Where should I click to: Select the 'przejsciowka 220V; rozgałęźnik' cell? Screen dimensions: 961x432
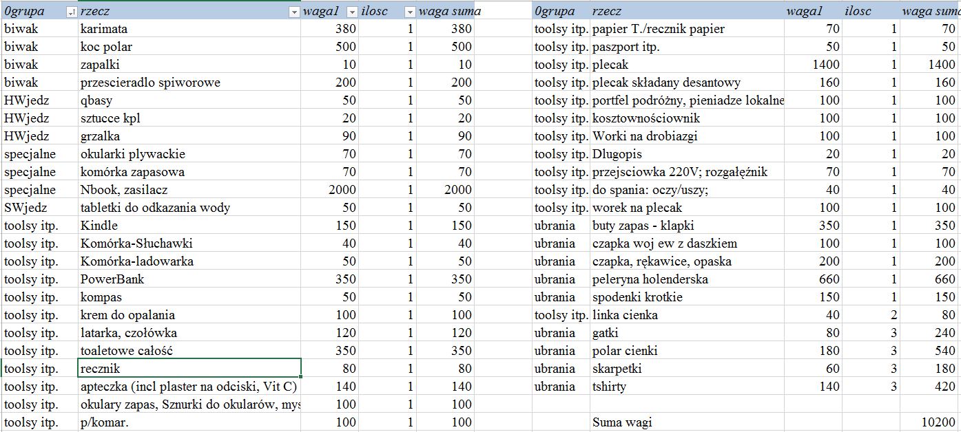click(688, 172)
